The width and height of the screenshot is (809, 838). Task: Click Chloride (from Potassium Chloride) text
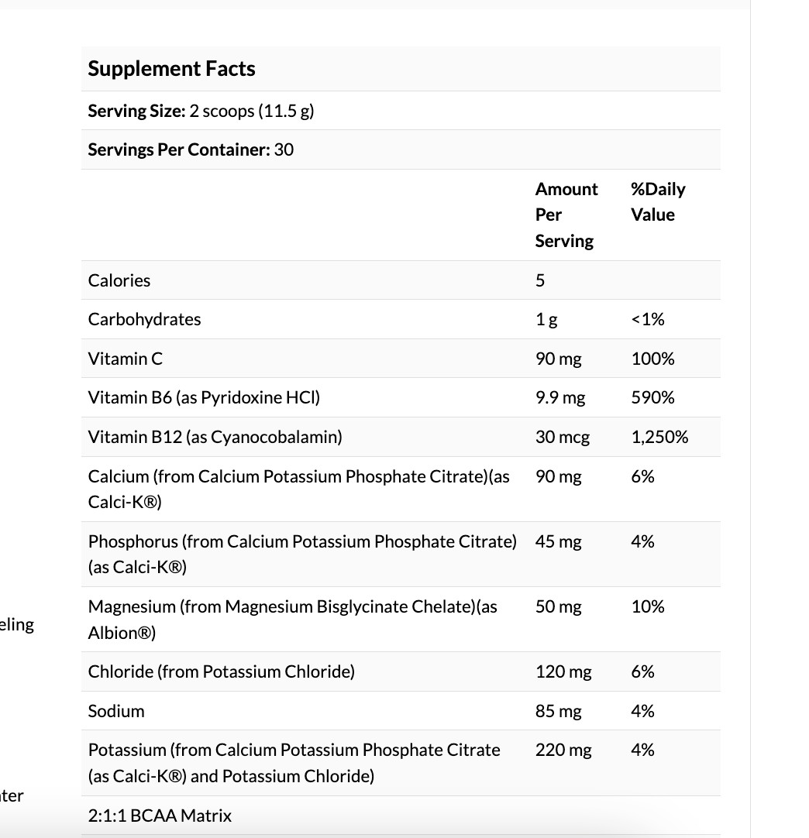[x=222, y=671]
